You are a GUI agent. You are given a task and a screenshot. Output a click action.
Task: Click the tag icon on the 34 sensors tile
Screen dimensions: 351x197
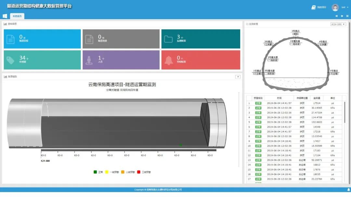tap(11, 60)
